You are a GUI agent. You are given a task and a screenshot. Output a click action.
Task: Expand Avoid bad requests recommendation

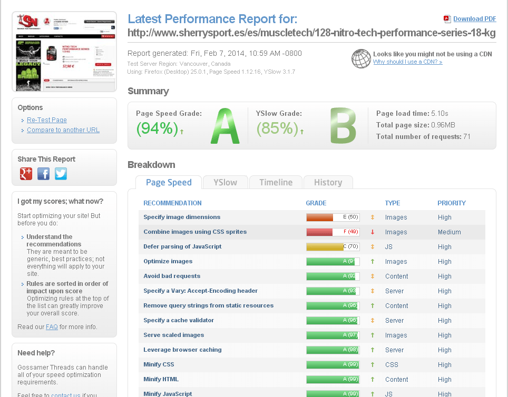pyautogui.click(x=172, y=276)
